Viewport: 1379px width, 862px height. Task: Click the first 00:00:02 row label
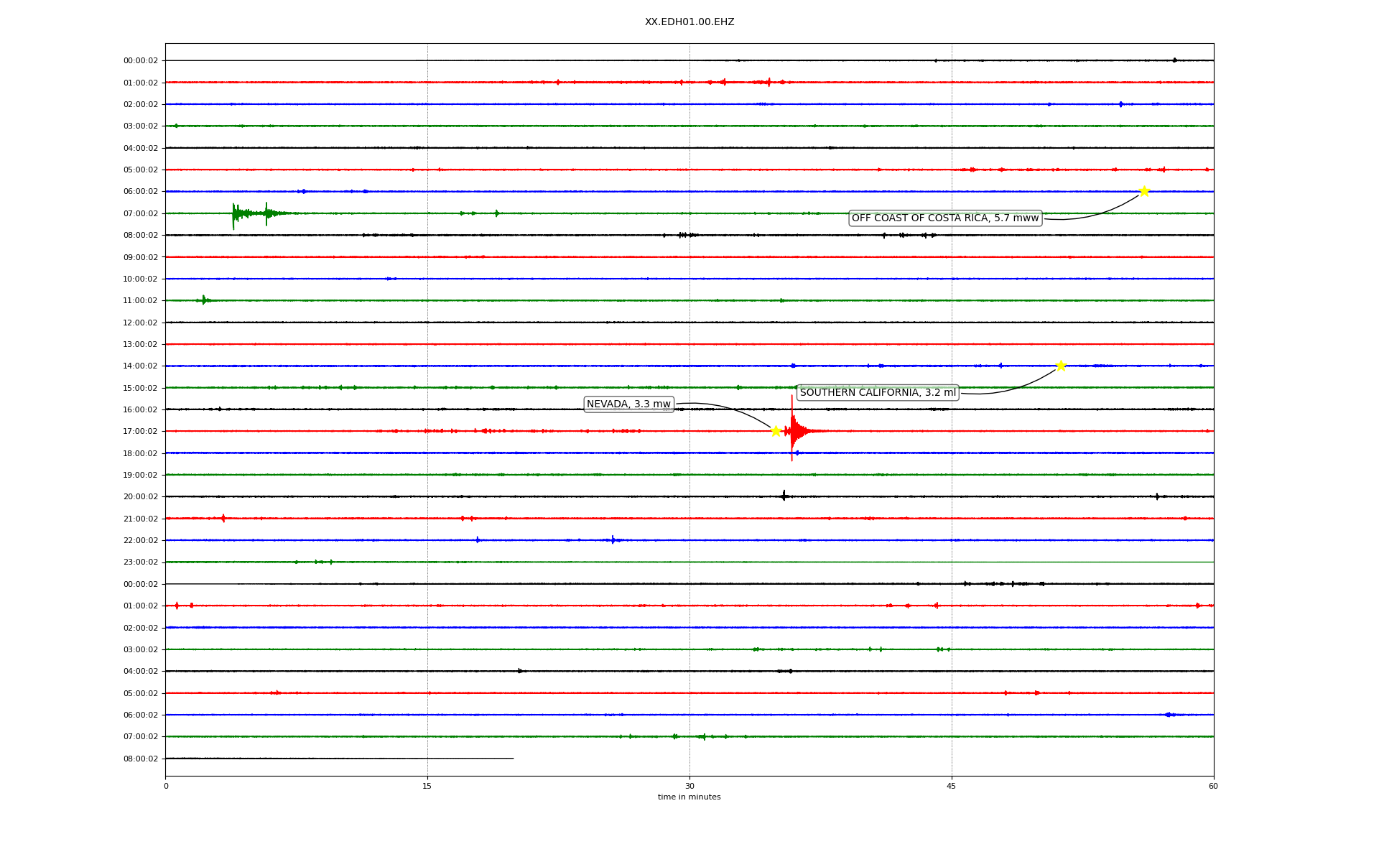click(141, 61)
